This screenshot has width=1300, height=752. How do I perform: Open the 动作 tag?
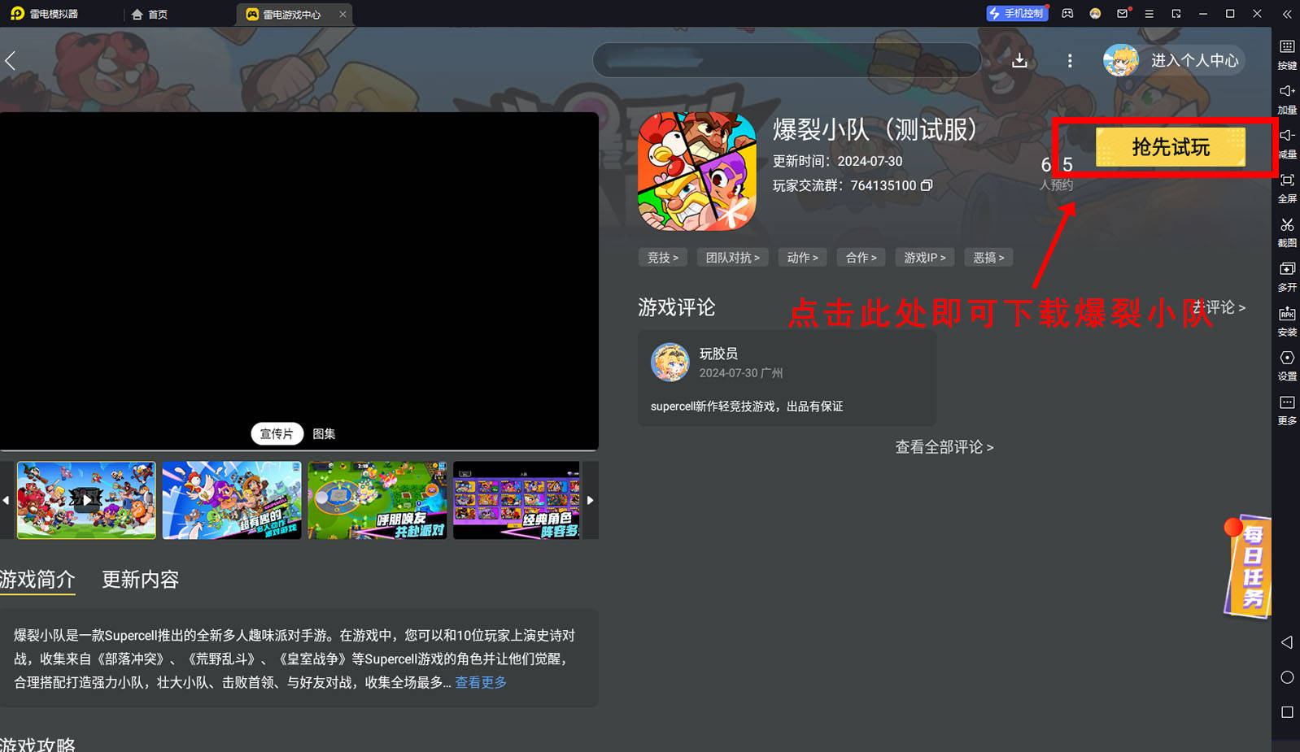pos(803,258)
